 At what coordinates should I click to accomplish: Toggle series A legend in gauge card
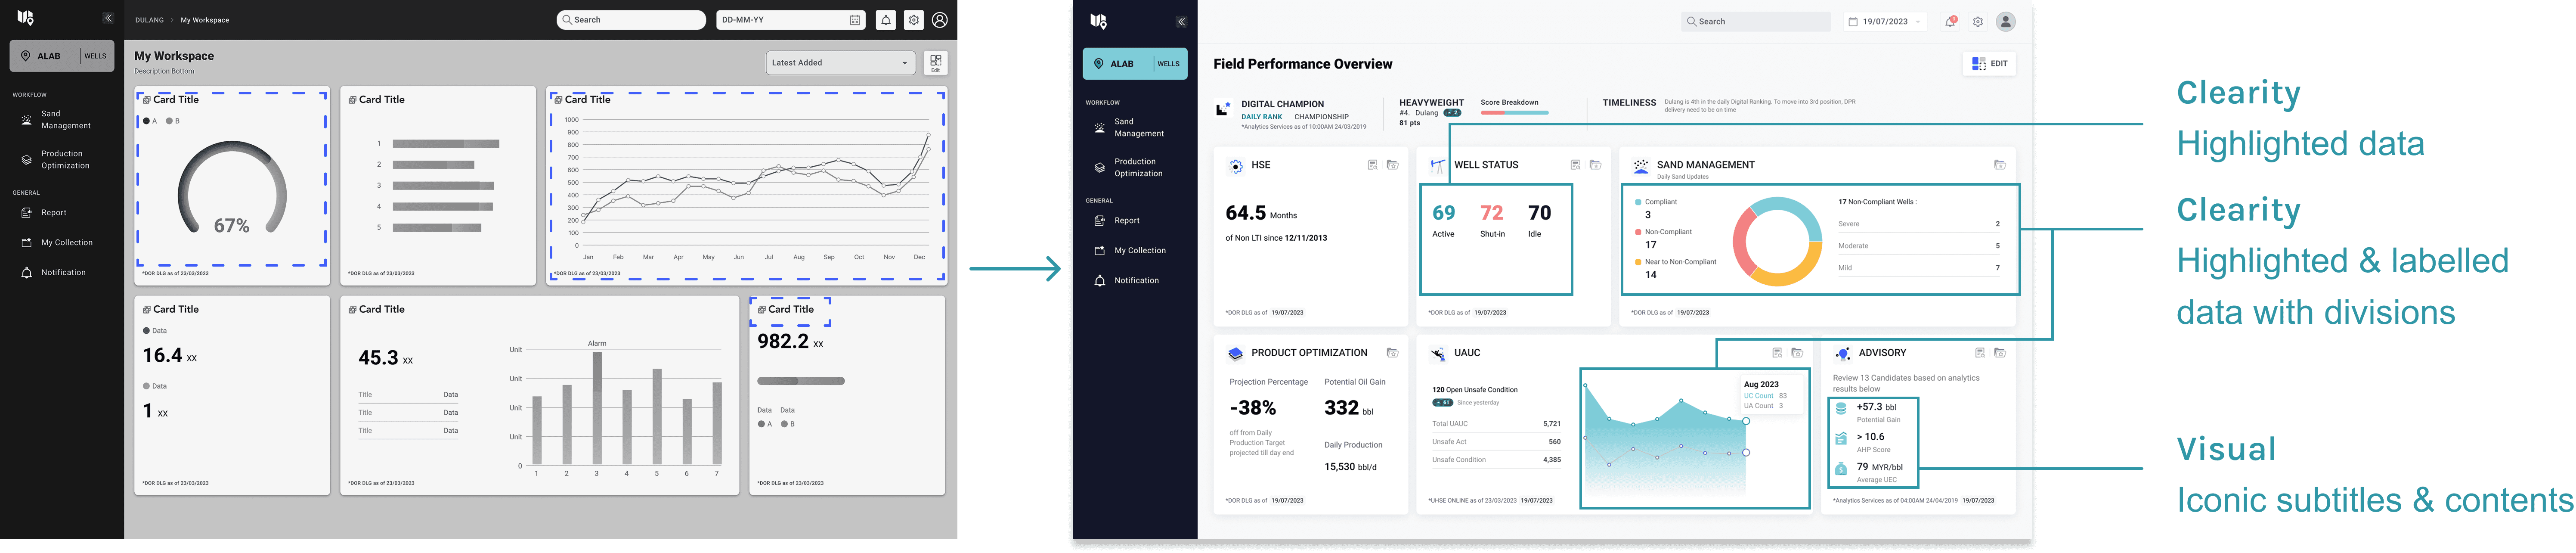point(149,121)
